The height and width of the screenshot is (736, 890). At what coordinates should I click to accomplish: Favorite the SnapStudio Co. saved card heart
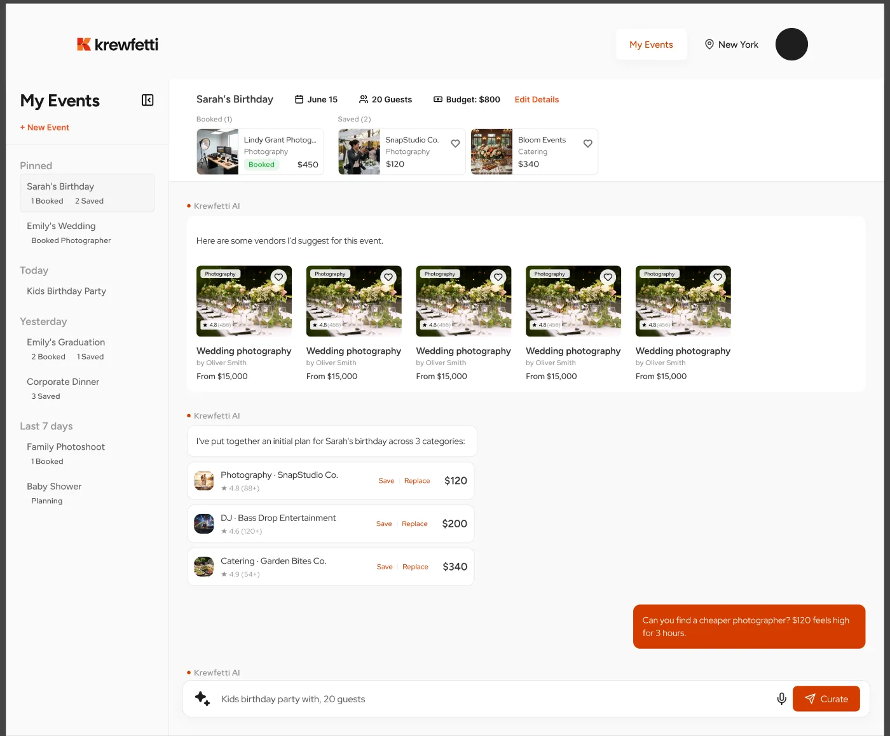click(x=455, y=144)
